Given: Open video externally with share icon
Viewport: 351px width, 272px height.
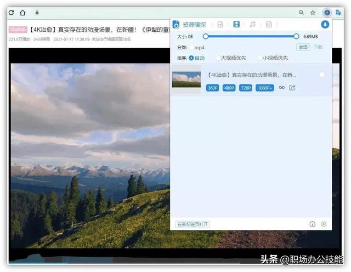Looking at the screenshot, I should click(x=292, y=88).
